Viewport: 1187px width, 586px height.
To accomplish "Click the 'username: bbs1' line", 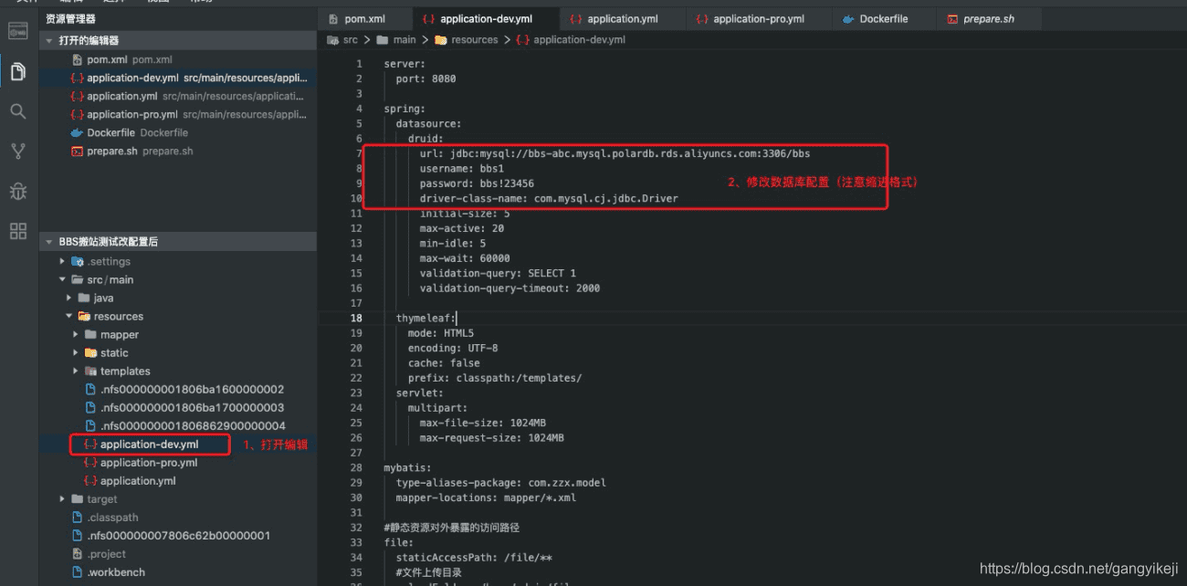I will [x=461, y=168].
